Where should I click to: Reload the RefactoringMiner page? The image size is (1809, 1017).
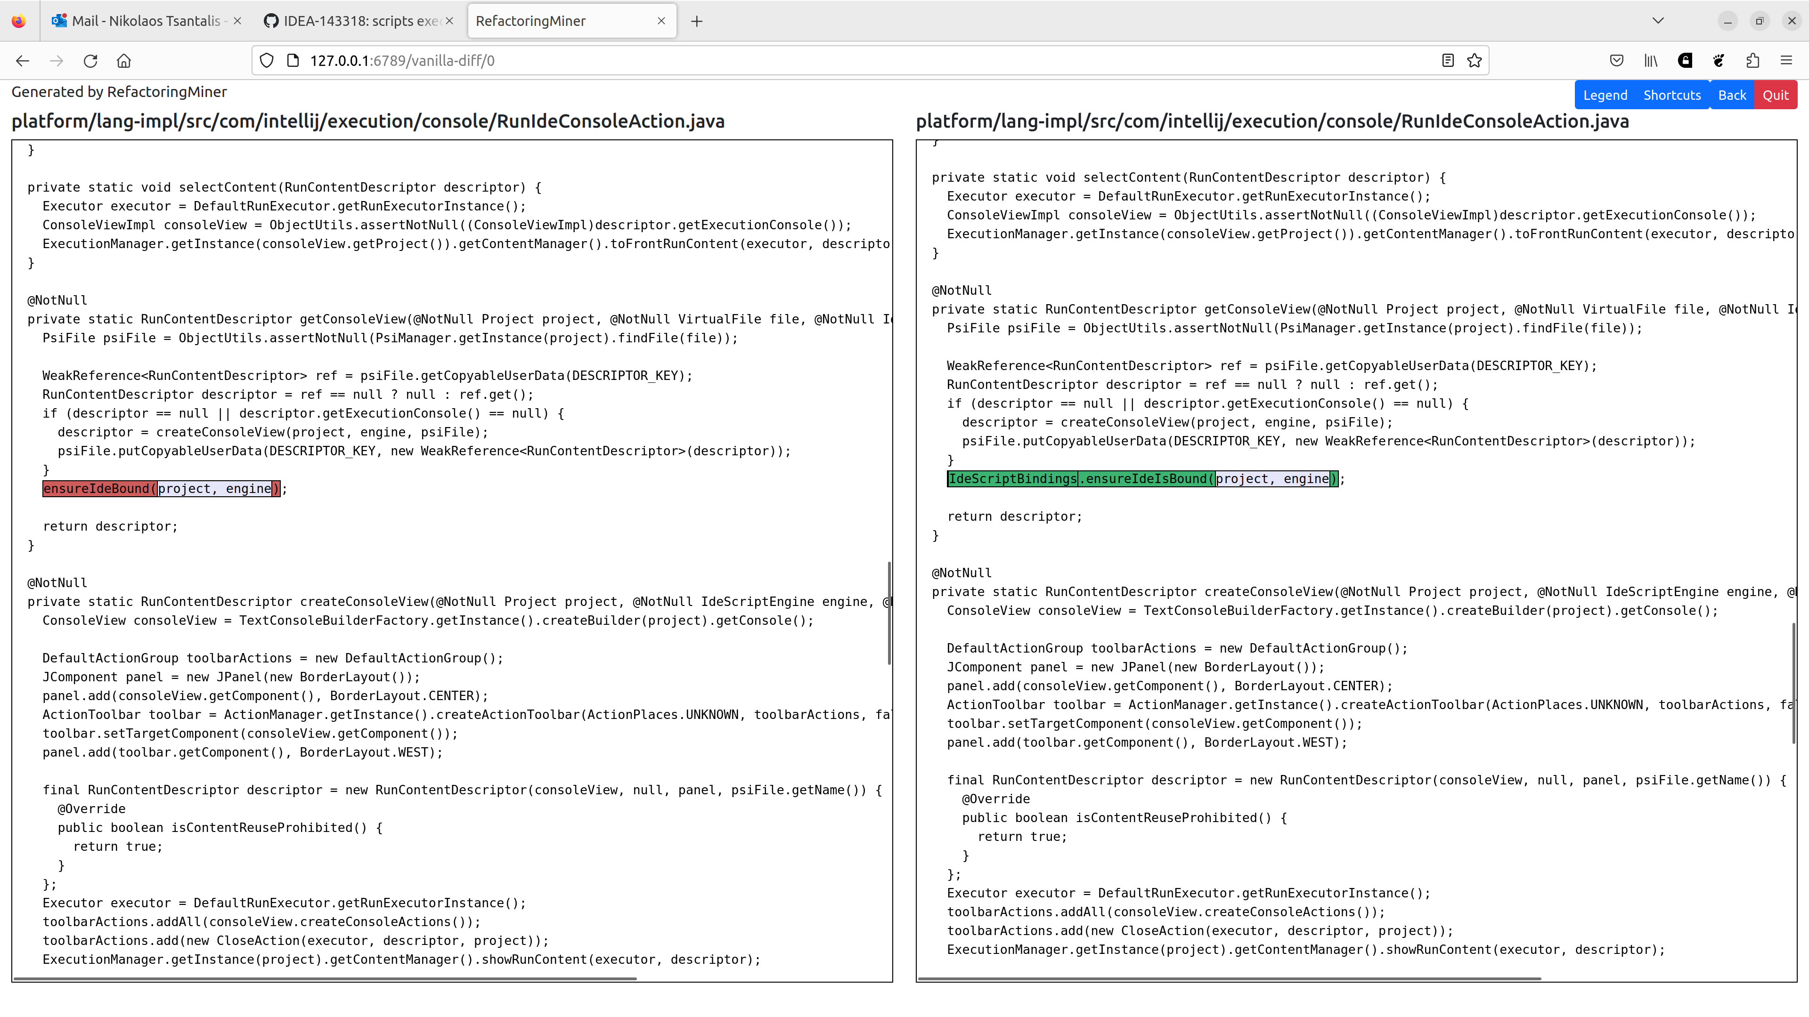pos(90,61)
